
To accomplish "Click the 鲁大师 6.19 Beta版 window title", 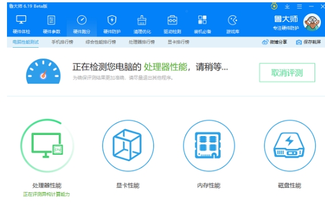I will tap(28, 6).
